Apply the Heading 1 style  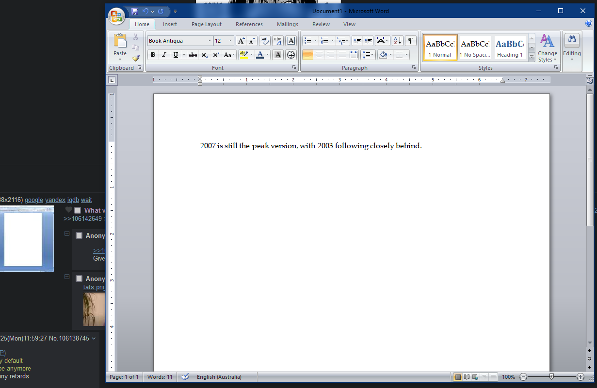pos(510,47)
